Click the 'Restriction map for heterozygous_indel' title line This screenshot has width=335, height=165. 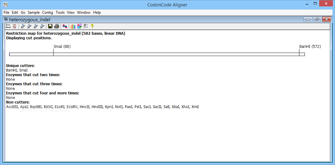coord(65,33)
